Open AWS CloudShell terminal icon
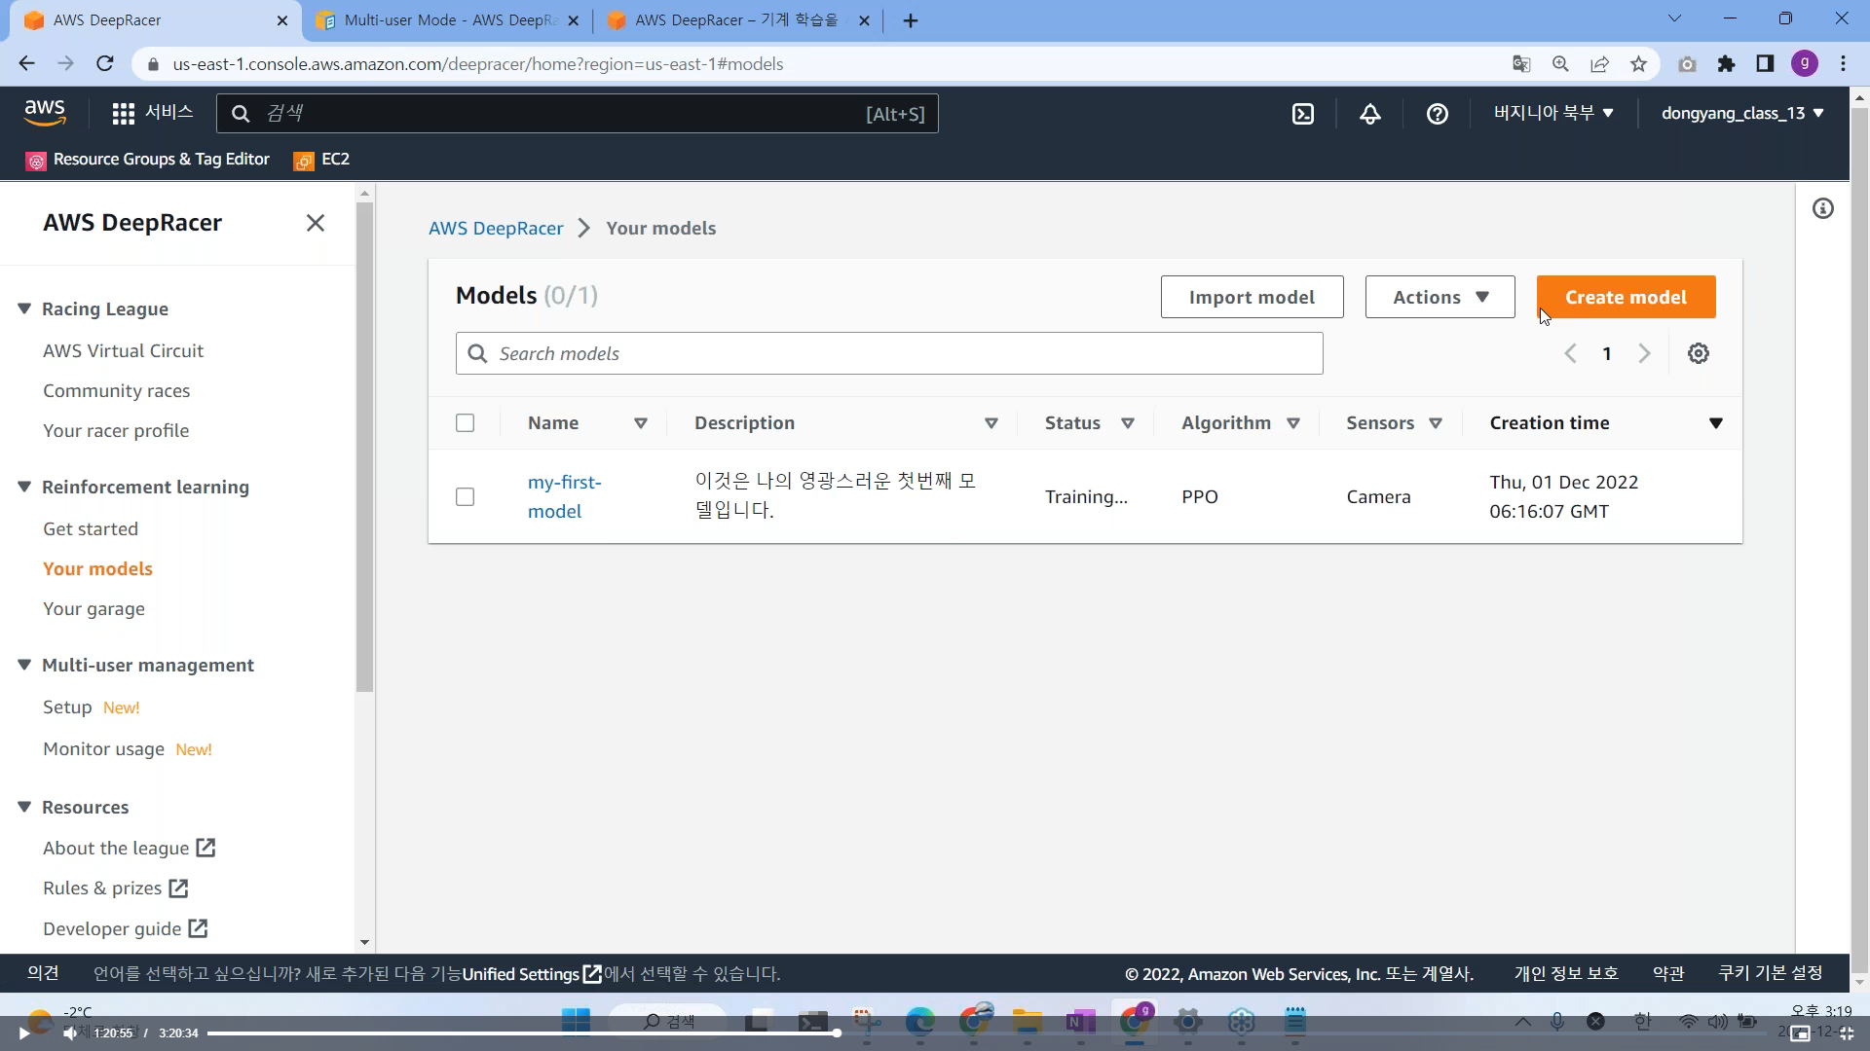Image resolution: width=1870 pixels, height=1051 pixels. coord(1302,114)
